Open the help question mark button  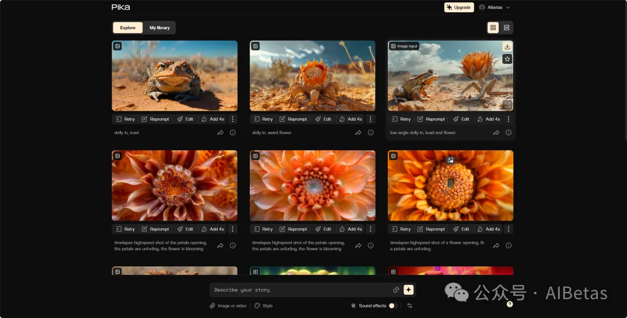(510, 304)
